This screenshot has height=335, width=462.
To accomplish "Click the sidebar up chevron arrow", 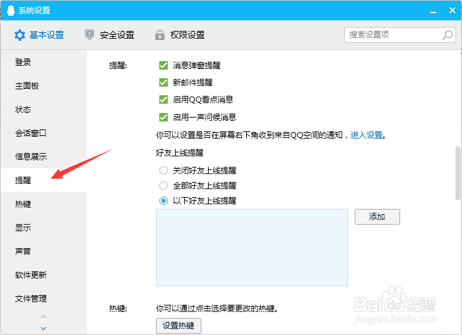I will 43,317.
